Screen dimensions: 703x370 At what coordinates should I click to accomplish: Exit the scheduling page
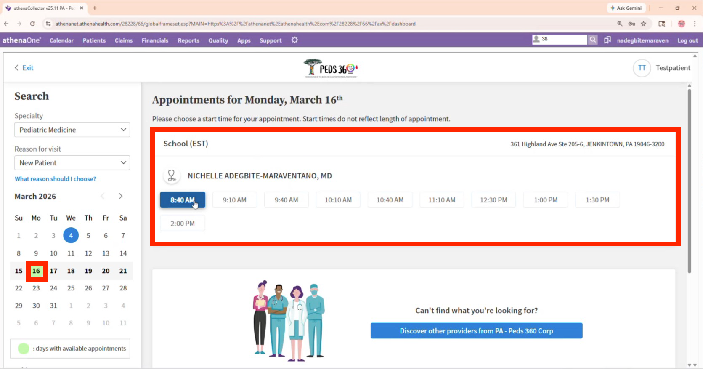(24, 68)
